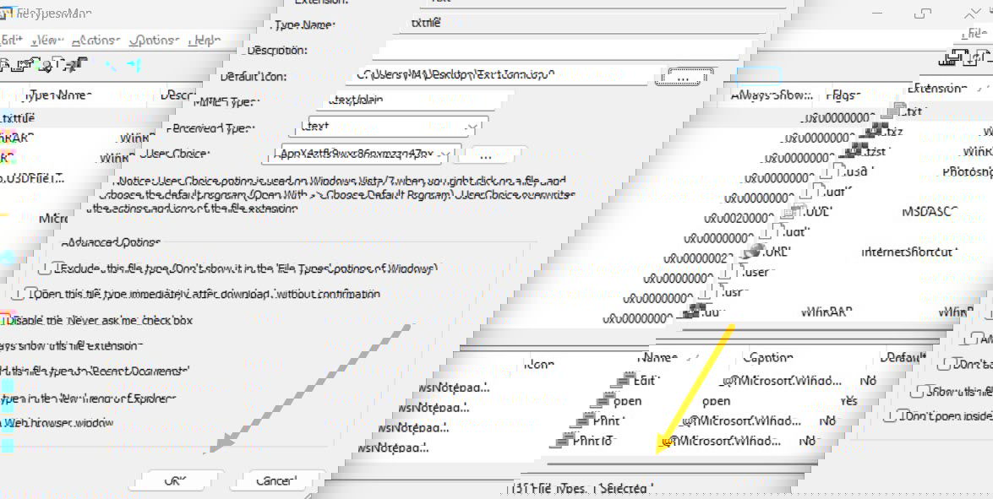993x499 pixels.
Task: Sort actions by Name column header
Action: point(658,357)
